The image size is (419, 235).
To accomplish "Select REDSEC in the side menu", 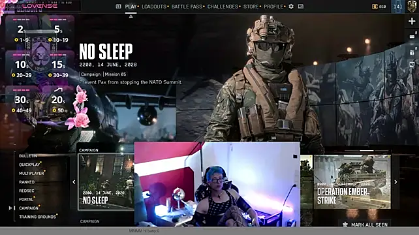I will pyautogui.click(x=27, y=191).
